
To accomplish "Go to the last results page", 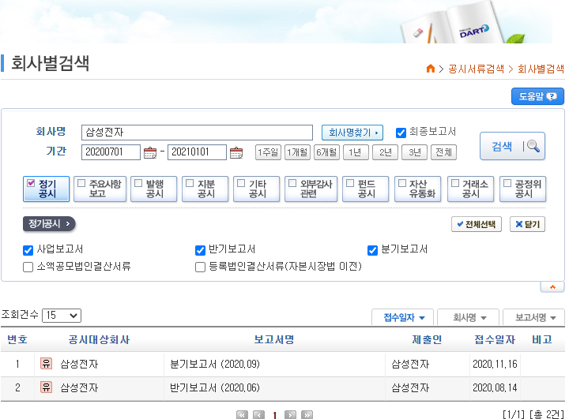I will [307, 414].
